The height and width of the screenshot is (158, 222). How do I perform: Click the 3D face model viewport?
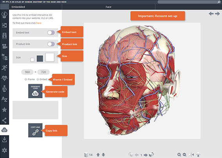pyautogui.click(x=142, y=81)
